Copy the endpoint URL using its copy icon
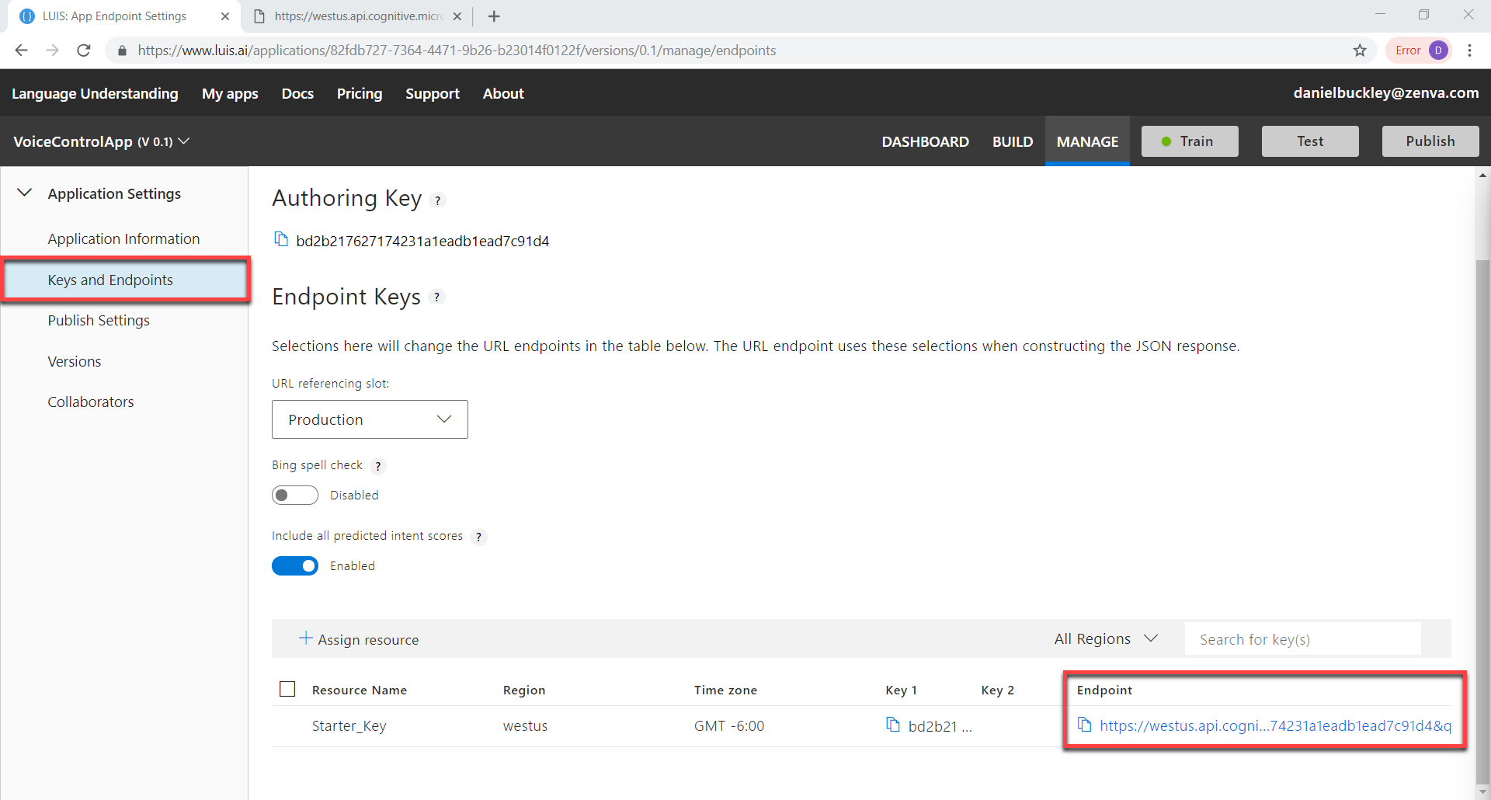The width and height of the screenshot is (1491, 800). pyautogui.click(x=1084, y=725)
